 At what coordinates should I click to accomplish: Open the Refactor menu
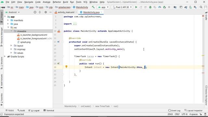pyautogui.click(x=57, y=2)
